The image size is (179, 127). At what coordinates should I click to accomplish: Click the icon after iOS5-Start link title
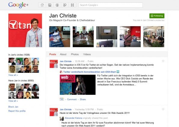click(118, 72)
